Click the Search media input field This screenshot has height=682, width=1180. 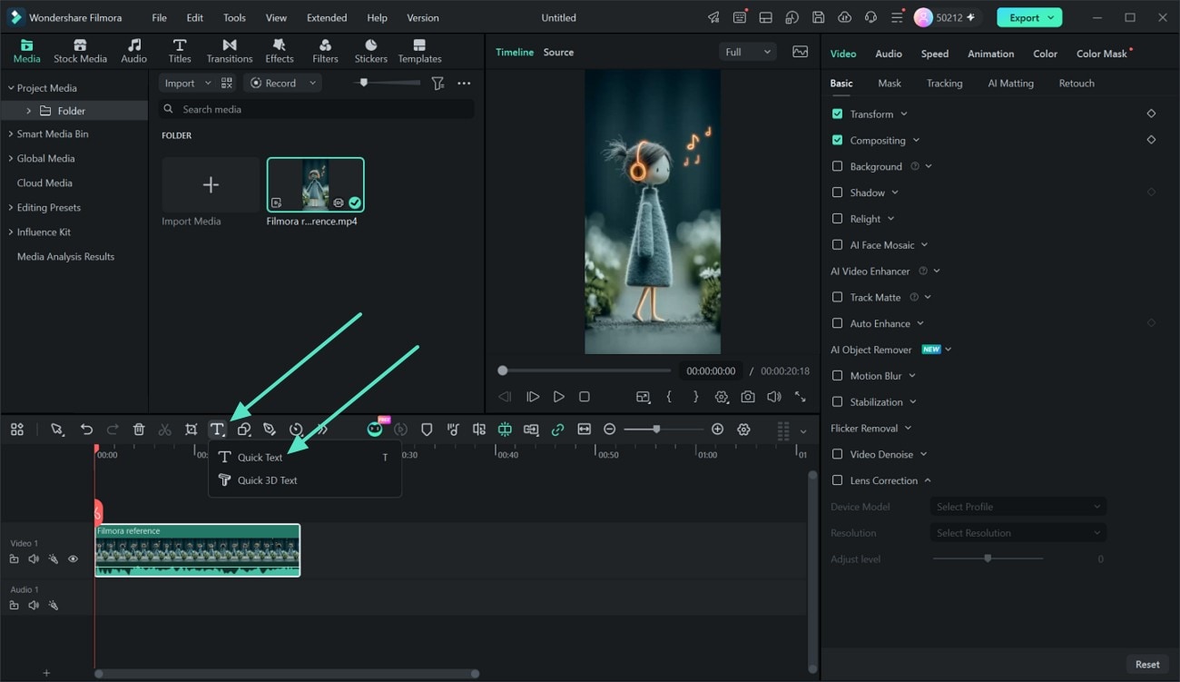click(316, 109)
